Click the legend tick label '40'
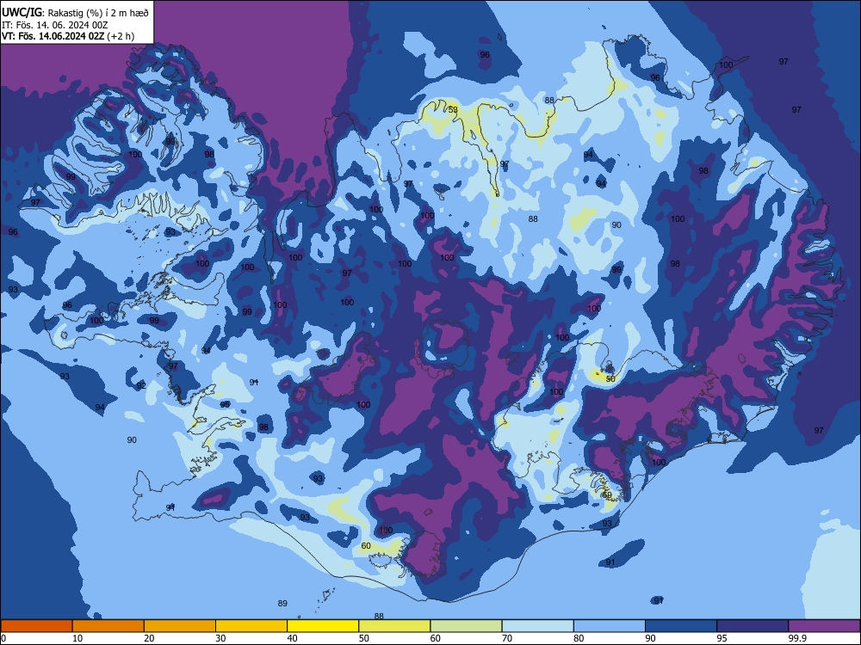The height and width of the screenshot is (645, 861). tap(292, 638)
